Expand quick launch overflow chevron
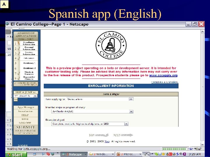This screenshot has height=157, width=210. point(57,153)
